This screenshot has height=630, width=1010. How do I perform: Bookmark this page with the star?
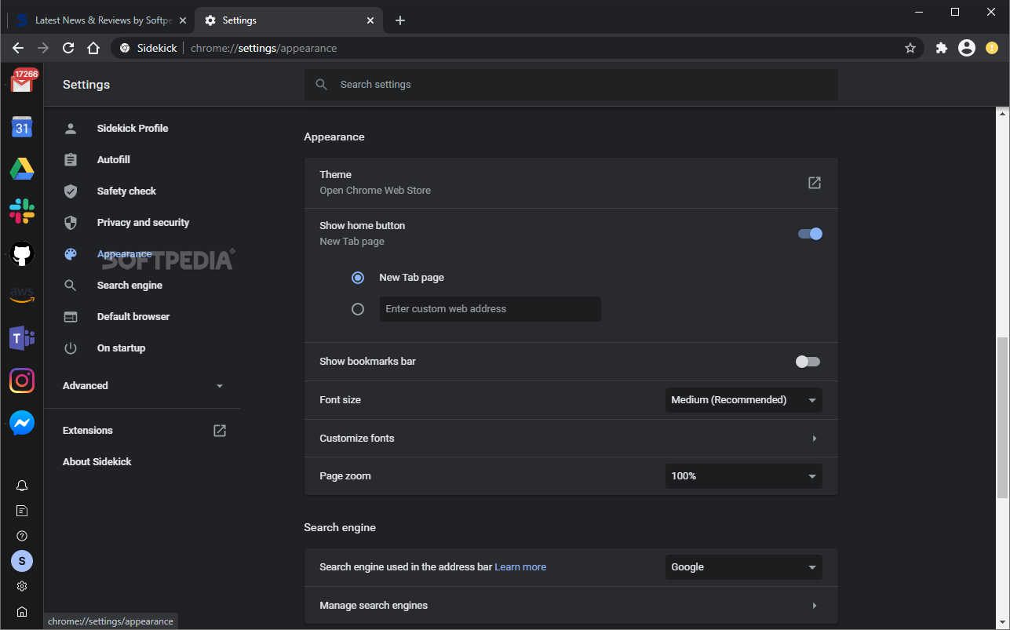910,48
